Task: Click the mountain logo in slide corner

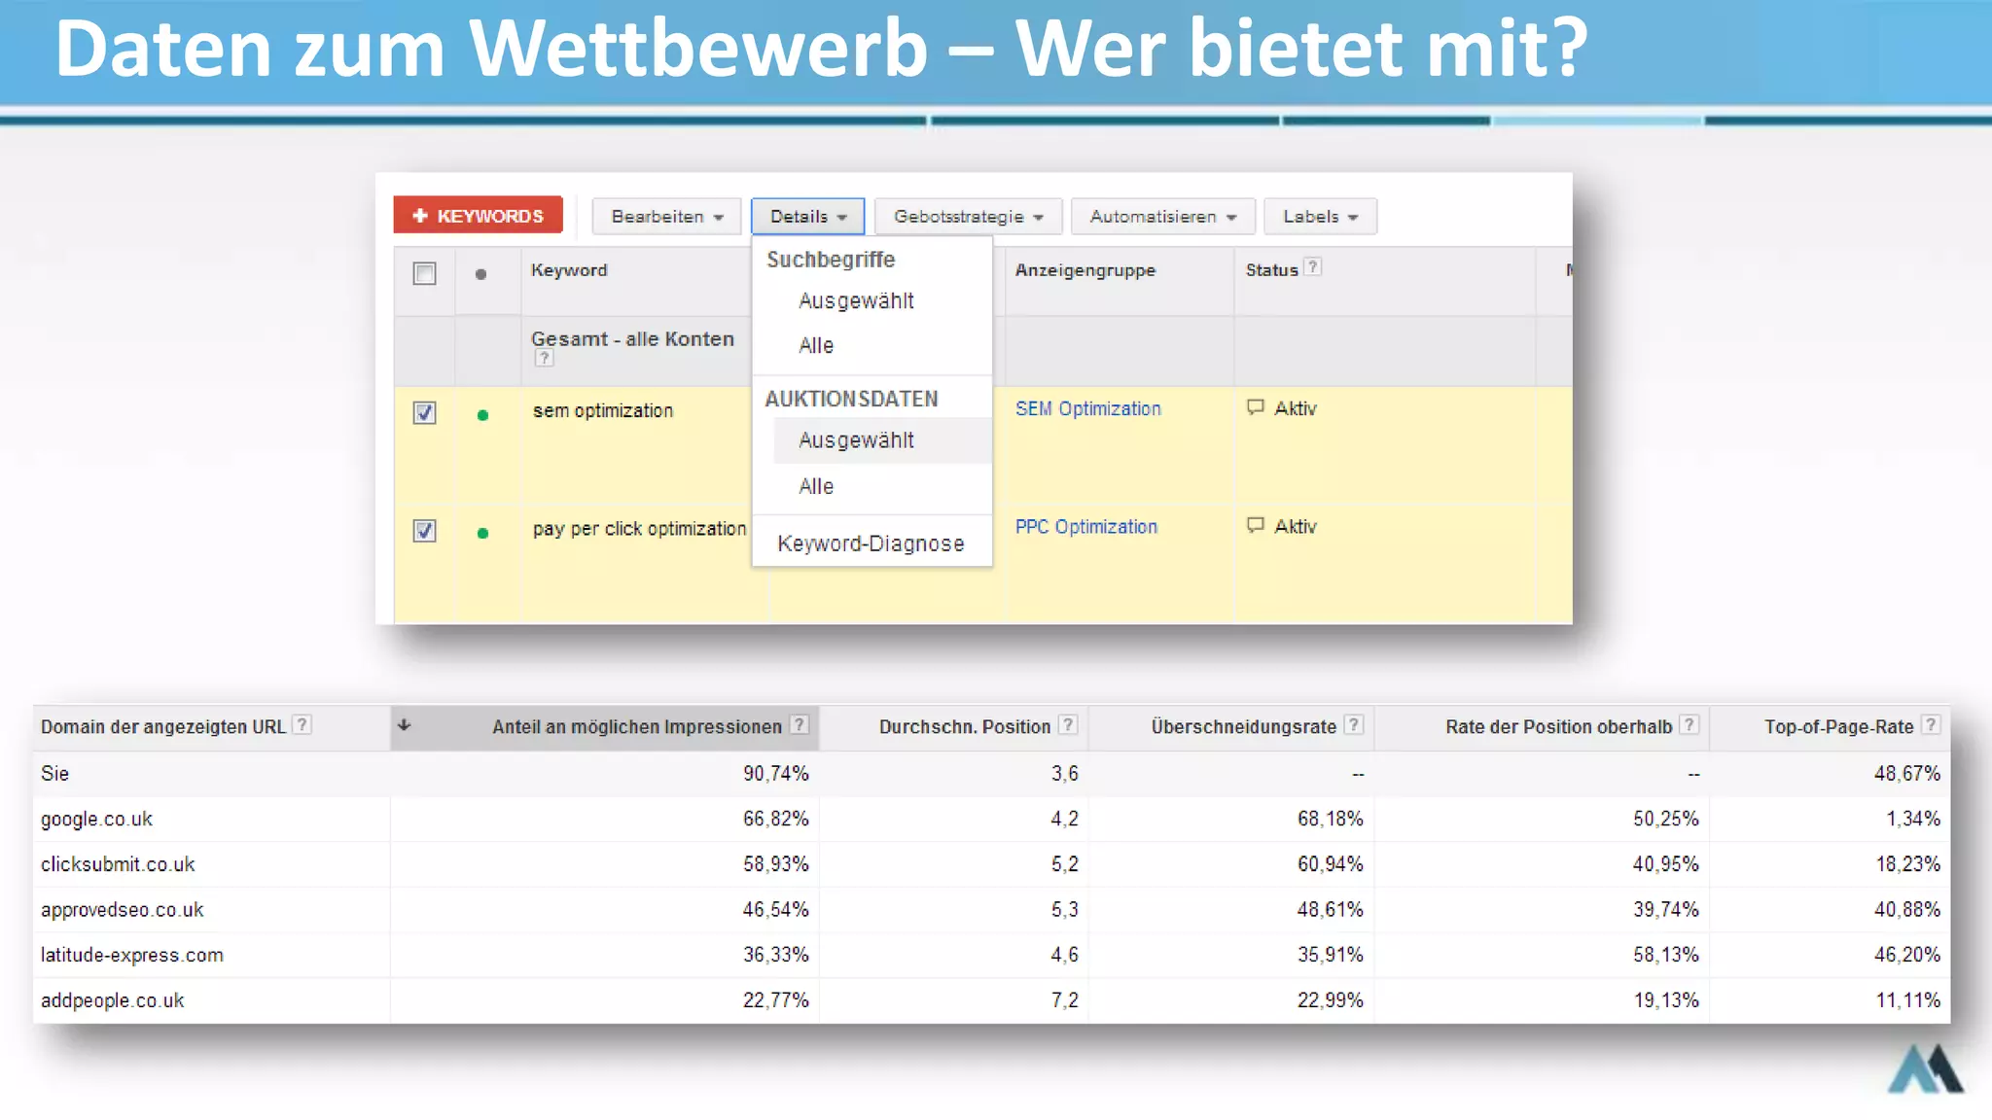Action: click(1925, 1068)
